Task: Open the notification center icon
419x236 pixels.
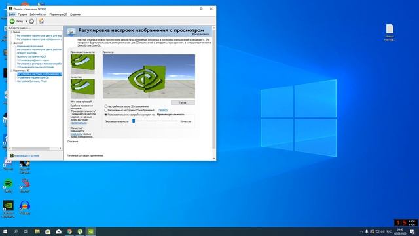Action: (x=412, y=231)
